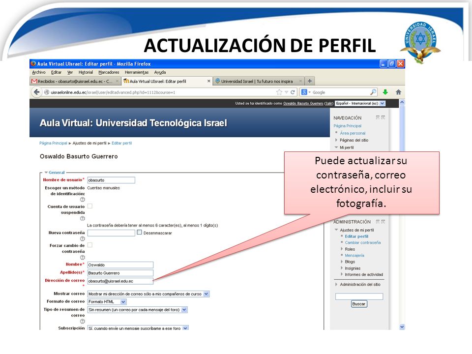The height and width of the screenshot is (354, 472).
Task: Click the search magnifier icon in Google box
Action: tap(373, 92)
